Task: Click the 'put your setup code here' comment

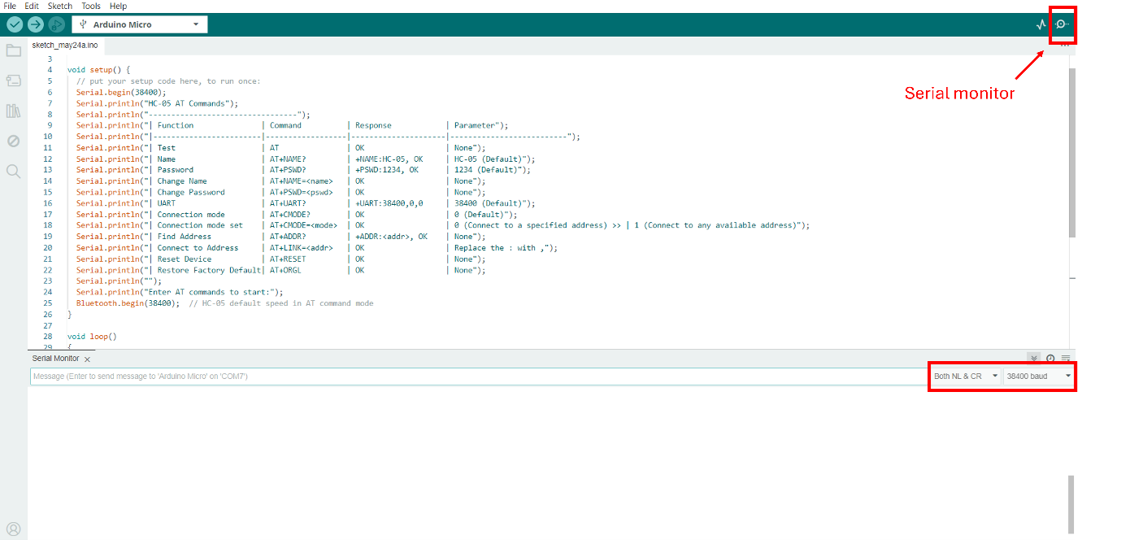Action: coord(168,81)
